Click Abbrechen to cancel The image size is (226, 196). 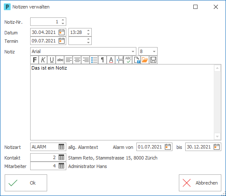pos(200,183)
